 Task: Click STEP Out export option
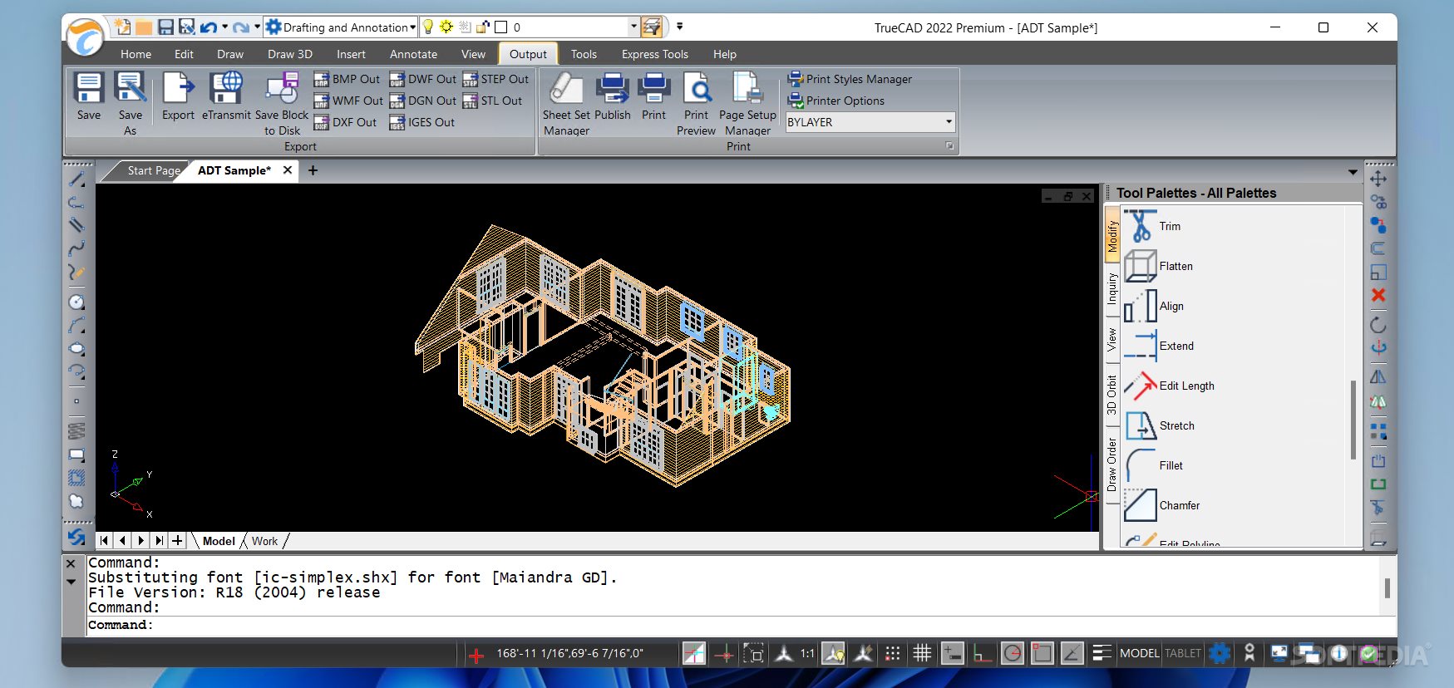(x=495, y=79)
